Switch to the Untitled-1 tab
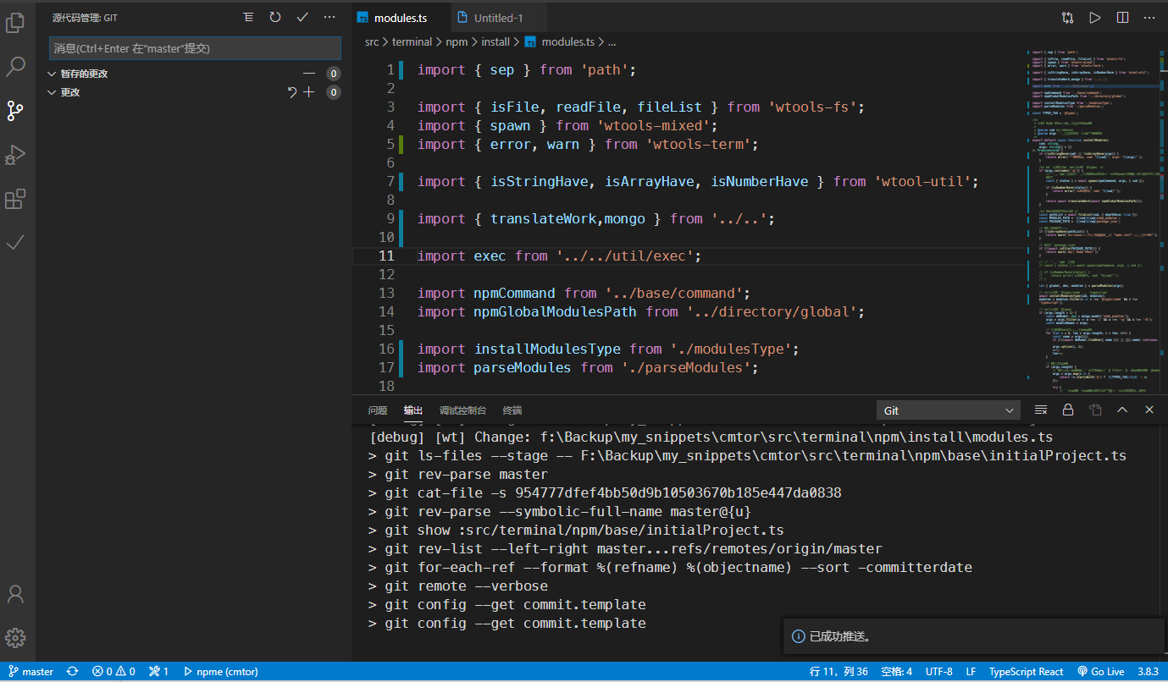This screenshot has width=1168, height=682. [498, 16]
